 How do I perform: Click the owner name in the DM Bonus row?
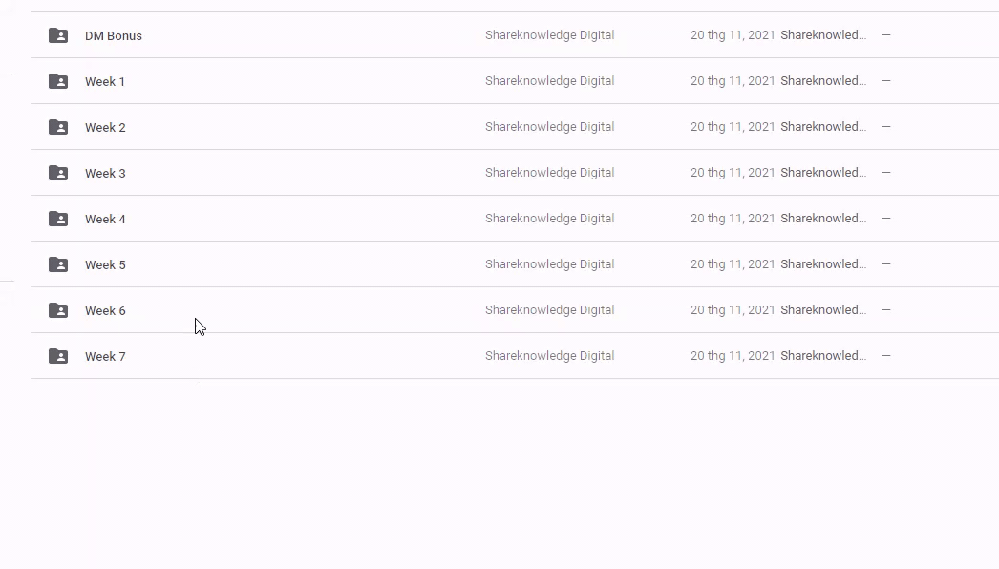(549, 35)
